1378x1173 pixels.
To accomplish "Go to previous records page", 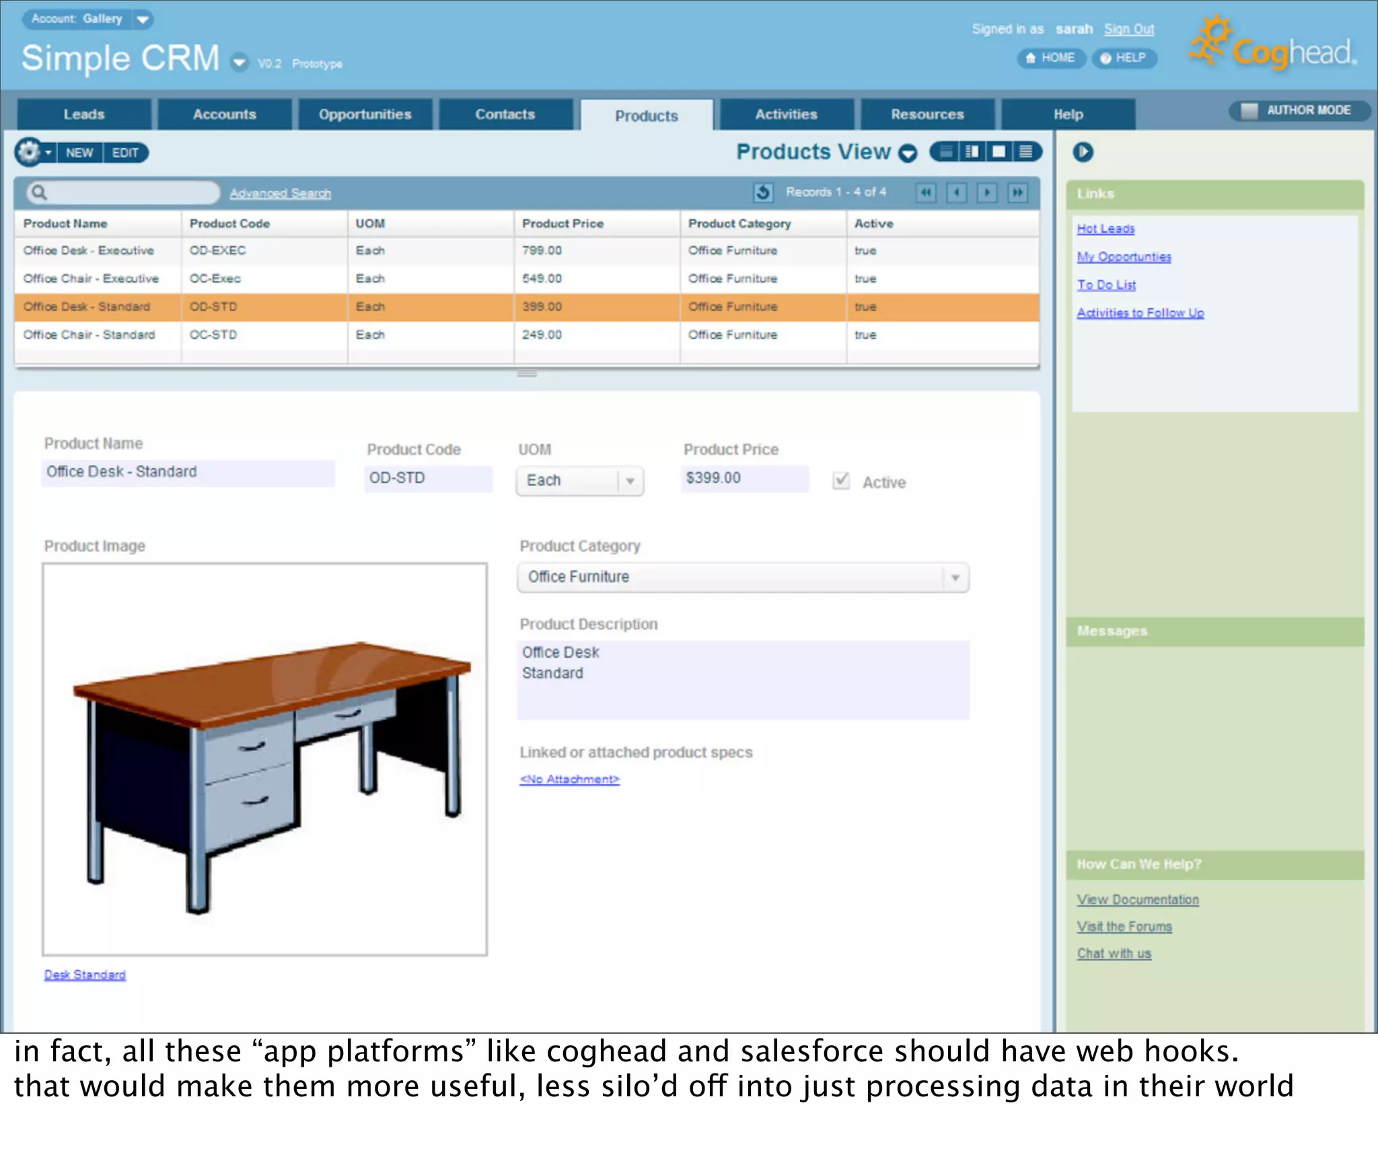I will pyautogui.click(x=956, y=193).
